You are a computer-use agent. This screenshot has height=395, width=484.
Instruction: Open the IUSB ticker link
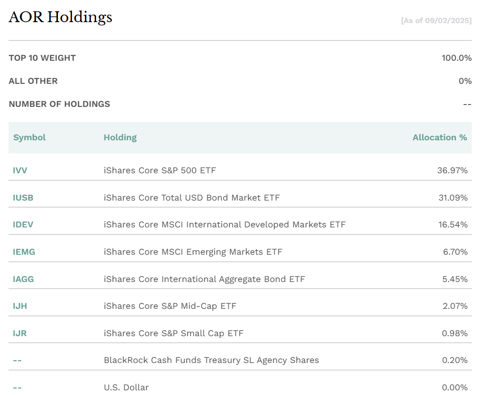click(23, 198)
